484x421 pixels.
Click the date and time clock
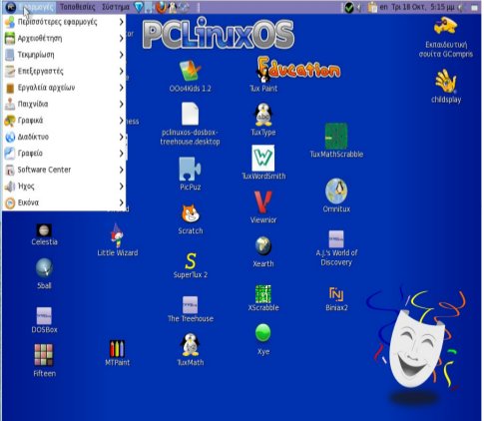(423, 7)
